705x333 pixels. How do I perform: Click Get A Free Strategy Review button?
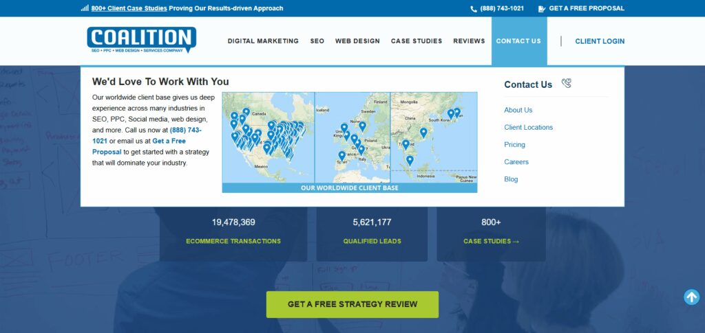pos(352,304)
